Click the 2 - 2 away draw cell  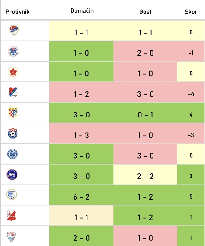(145, 176)
